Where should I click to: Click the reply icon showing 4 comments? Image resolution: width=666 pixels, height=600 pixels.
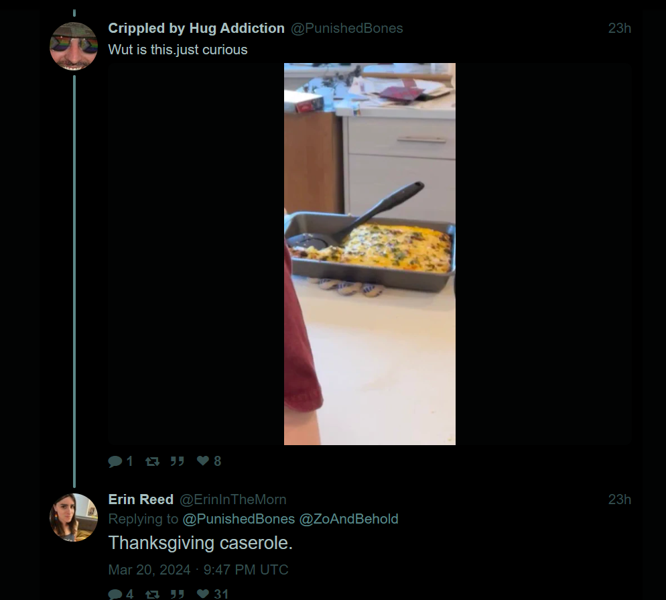(115, 594)
